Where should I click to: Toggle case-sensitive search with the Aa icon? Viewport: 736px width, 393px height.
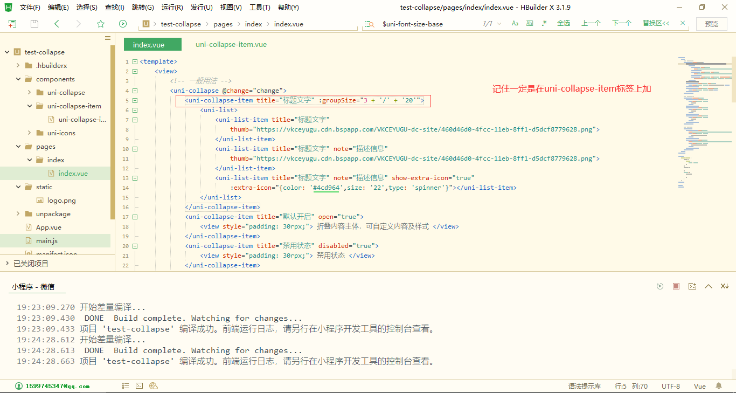click(x=515, y=24)
